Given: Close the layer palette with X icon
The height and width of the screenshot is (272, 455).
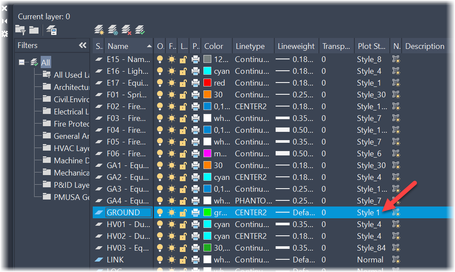Looking at the screenshot, I should [x=4, y=8].
